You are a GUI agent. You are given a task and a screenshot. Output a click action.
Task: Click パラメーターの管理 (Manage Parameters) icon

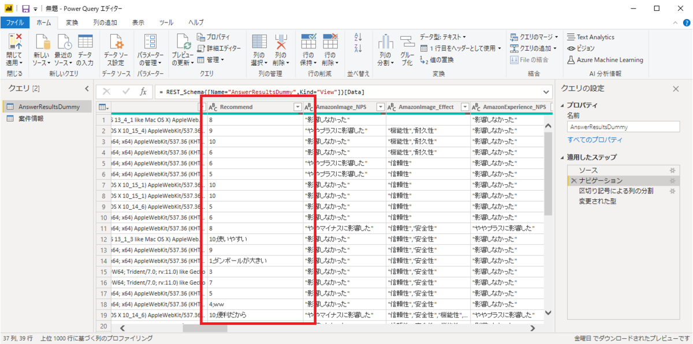(150, 41)
